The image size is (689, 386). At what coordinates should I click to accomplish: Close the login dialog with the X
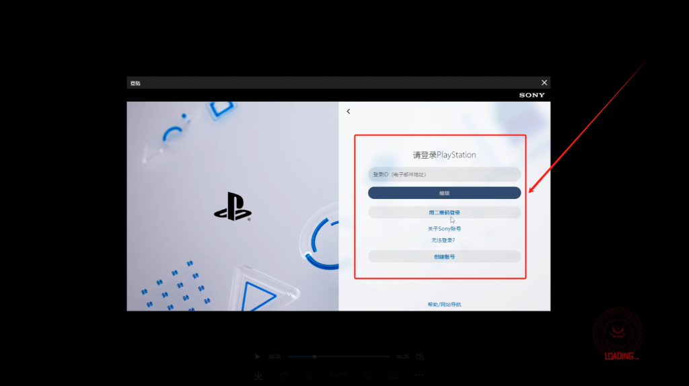[x=544, y=83]
